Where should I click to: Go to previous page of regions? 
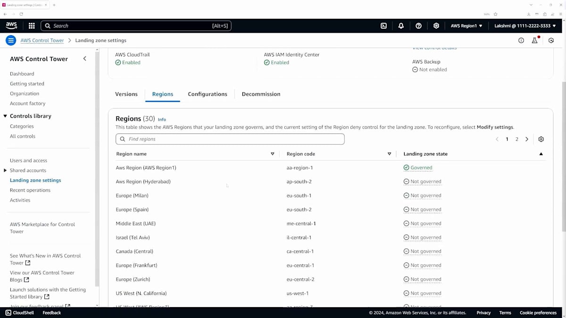[x=497, y=139]
